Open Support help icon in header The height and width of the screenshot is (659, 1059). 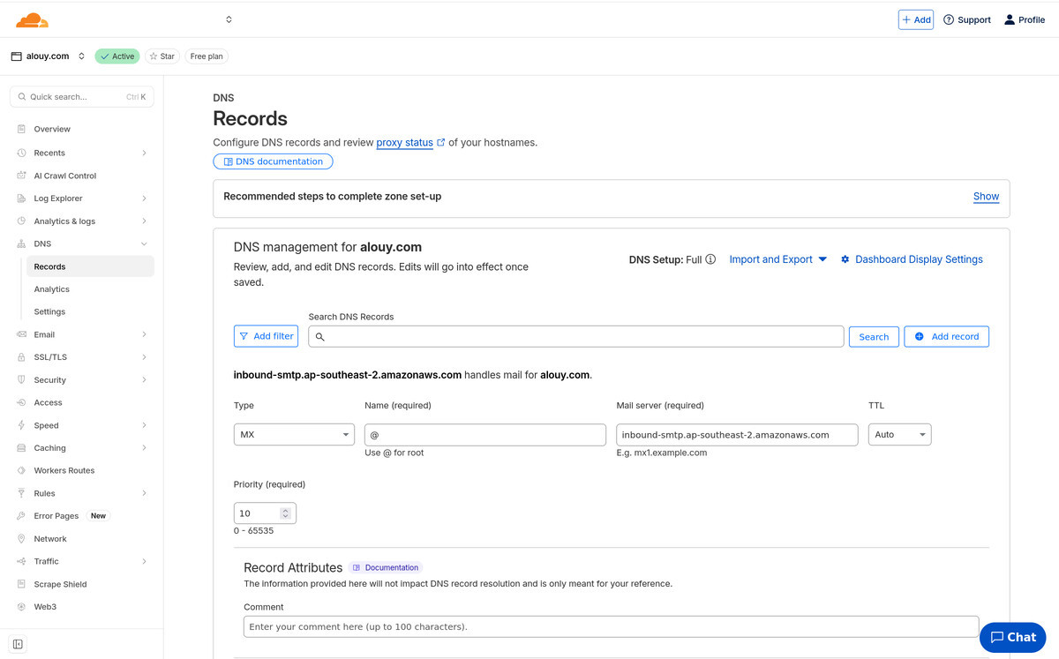[x=949, y=19]
